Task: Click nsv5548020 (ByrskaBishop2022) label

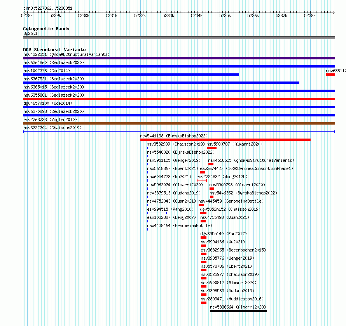Action: click(x=181, y=152)
